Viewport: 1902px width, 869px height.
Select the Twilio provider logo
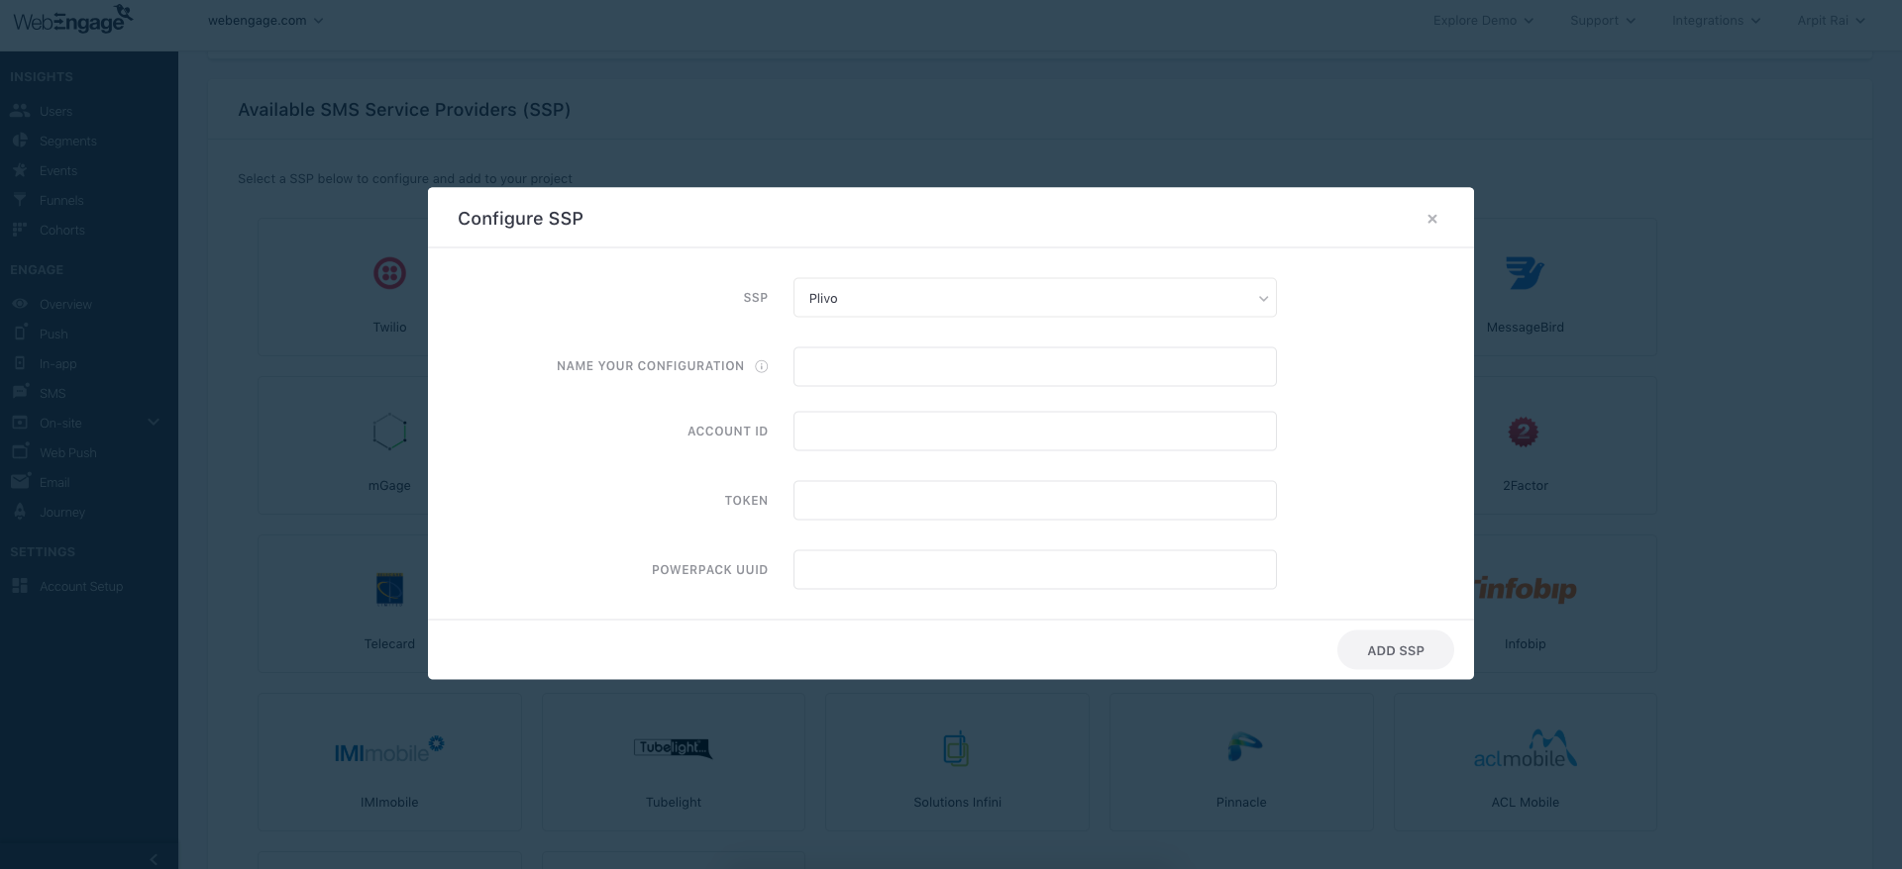(x=389, y=273)
